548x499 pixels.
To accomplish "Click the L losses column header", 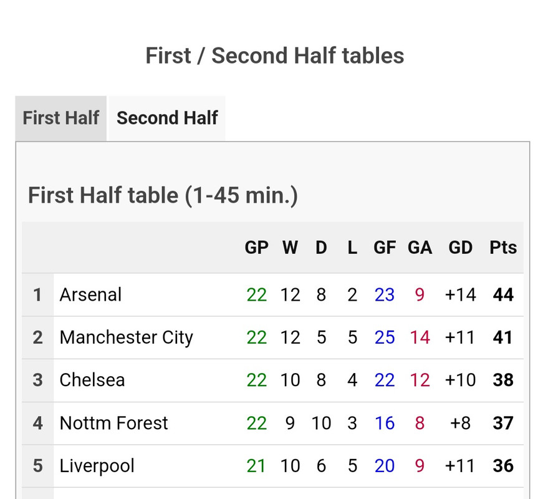I will coord(352,248).
